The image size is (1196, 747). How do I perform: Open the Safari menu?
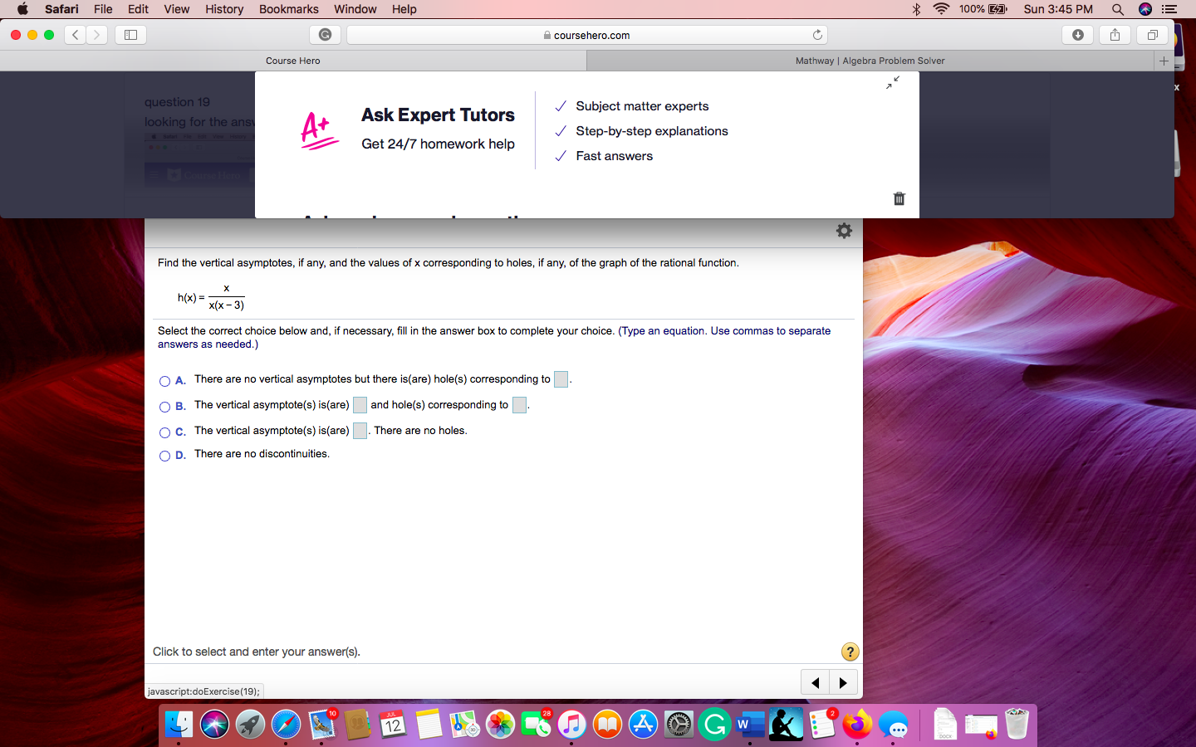point(61,9)
